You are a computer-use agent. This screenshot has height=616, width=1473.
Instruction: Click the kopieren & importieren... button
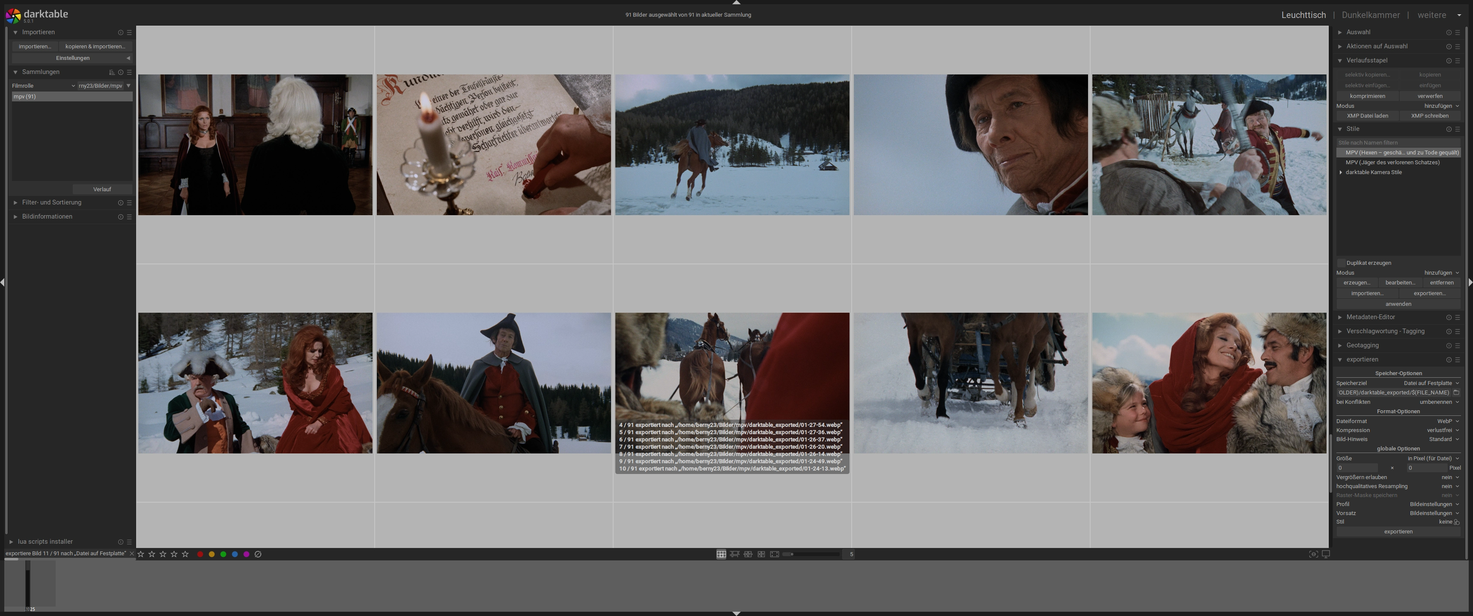(95, 47)
